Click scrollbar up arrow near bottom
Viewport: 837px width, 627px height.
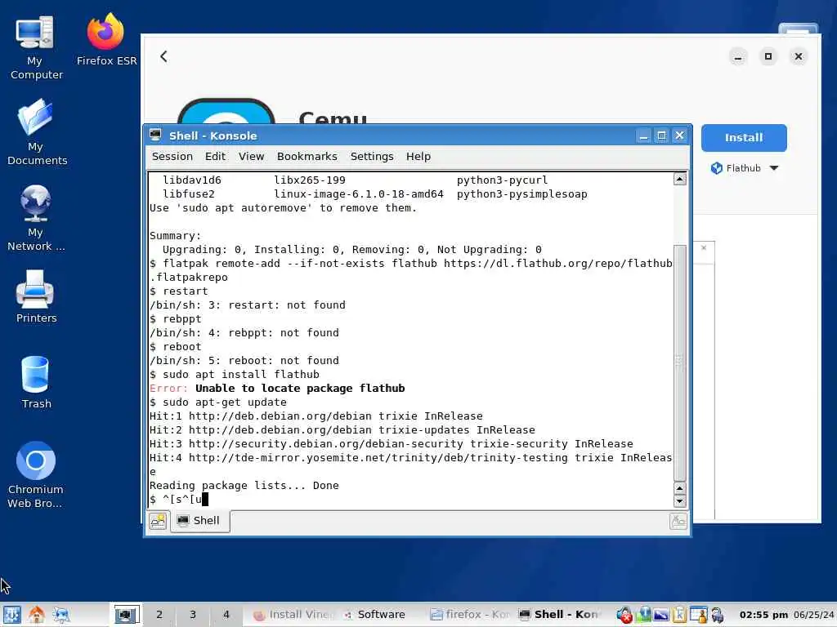pos(679,488)
